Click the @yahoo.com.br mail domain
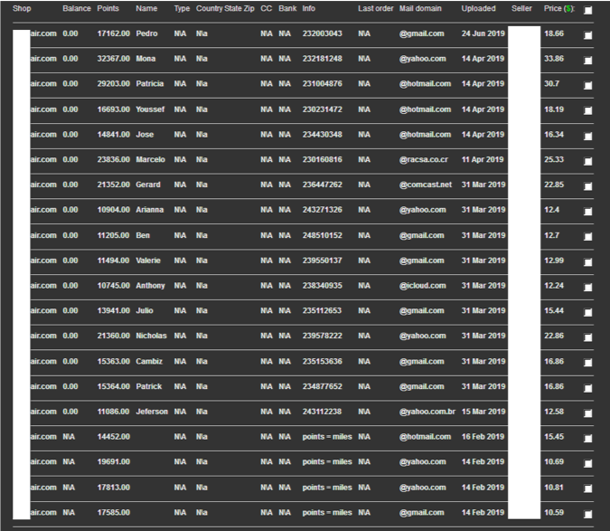This screenshot has width=610, height=531. (x=427, y=412)
